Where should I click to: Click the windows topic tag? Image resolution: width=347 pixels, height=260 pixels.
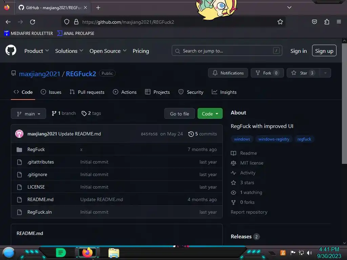point(242,139)
